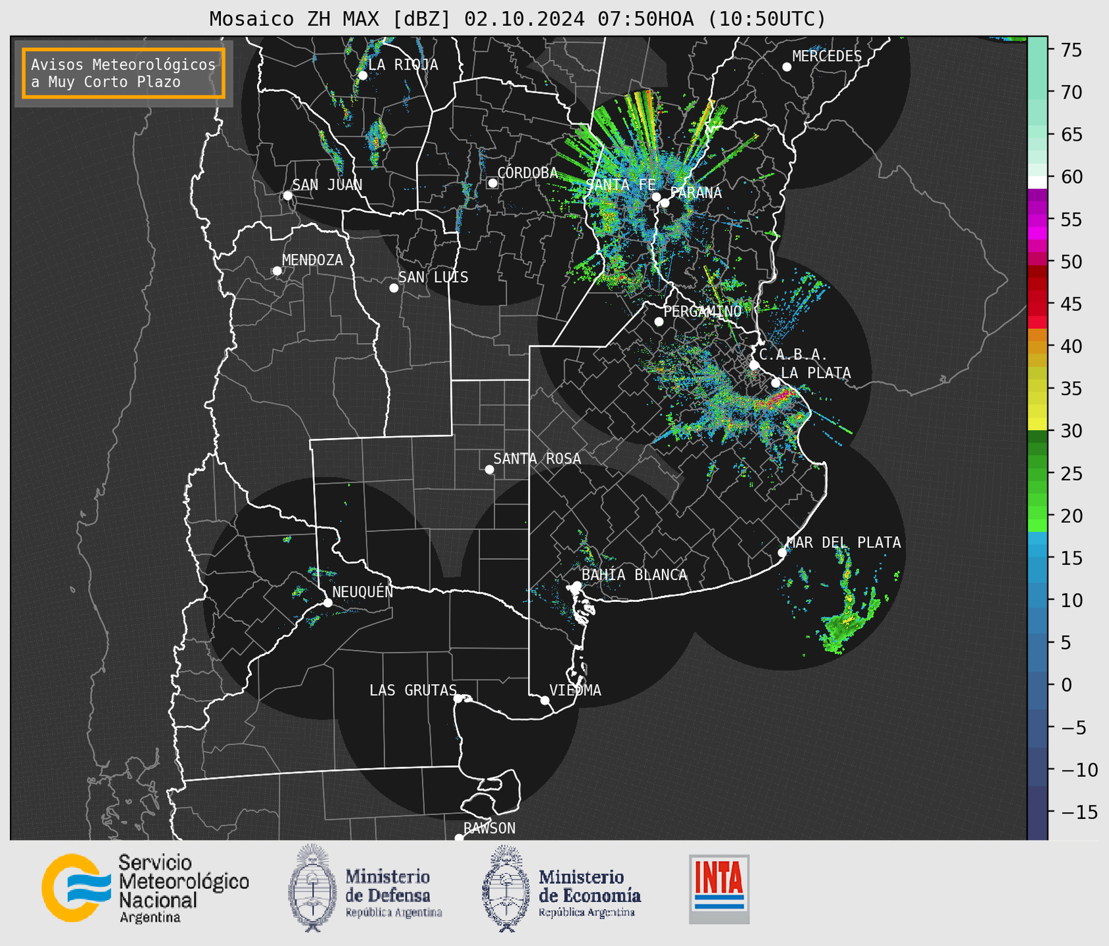
Task: Click the white dot marker for Santa Rosa
Action: pyautogui.click(x=489, y=470)
